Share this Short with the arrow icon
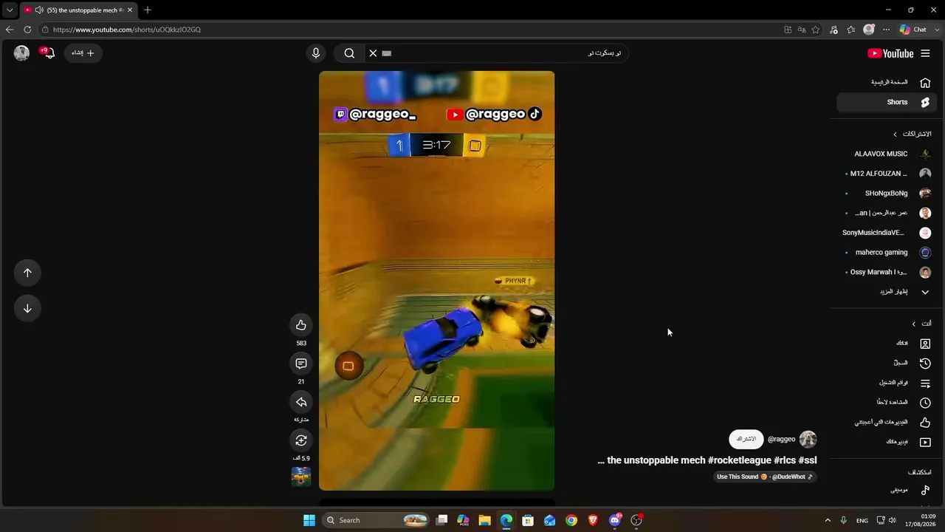Viewport: 945px width, 532px height. pyautogui.click(x=301, y=402)
